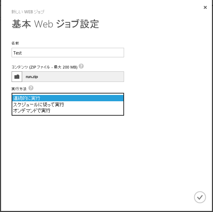Click the name input field containing Test
This screenshot has width=213, height=212.
click(67, 53)
